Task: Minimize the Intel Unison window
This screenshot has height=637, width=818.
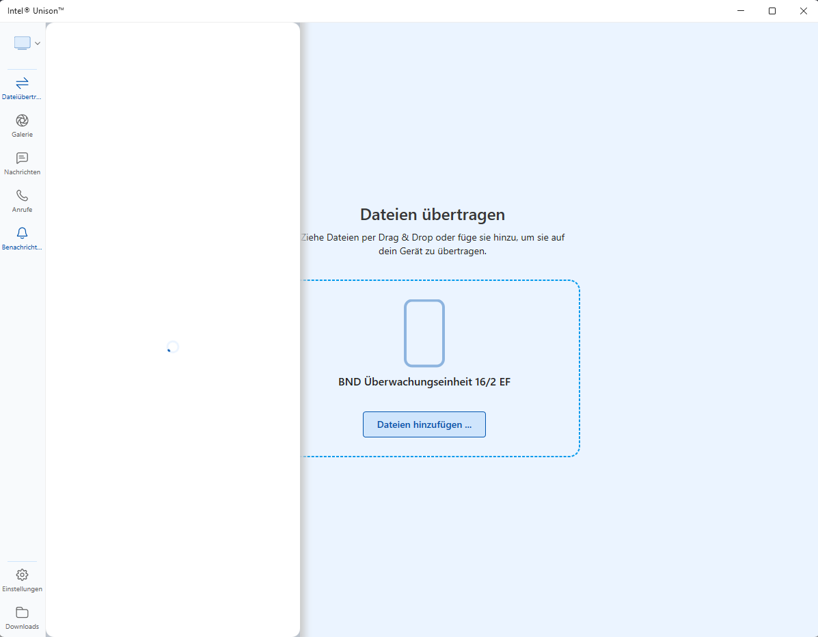Action: point(741,11)
